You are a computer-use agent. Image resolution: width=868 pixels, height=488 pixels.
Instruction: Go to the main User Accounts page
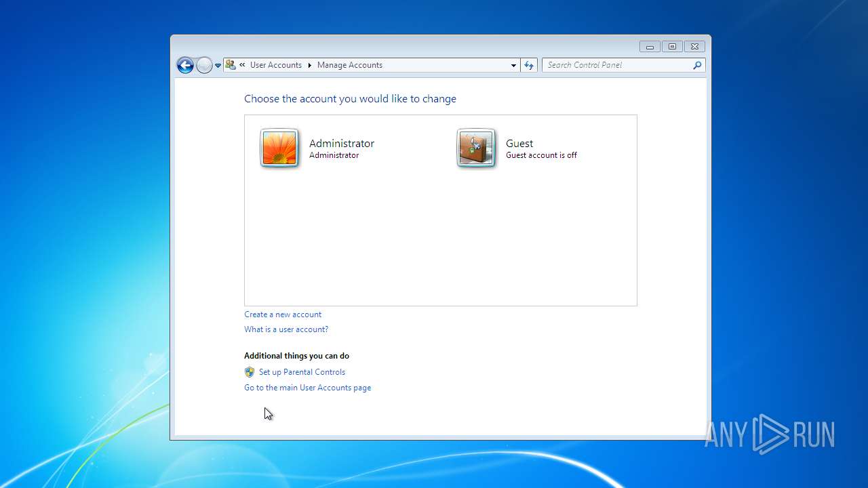coord(307,388)
